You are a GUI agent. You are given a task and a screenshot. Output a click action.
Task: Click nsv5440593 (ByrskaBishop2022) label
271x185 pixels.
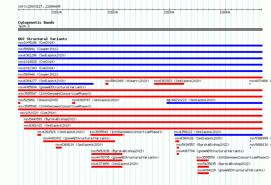pyautogui.click(x=50, y=119)
